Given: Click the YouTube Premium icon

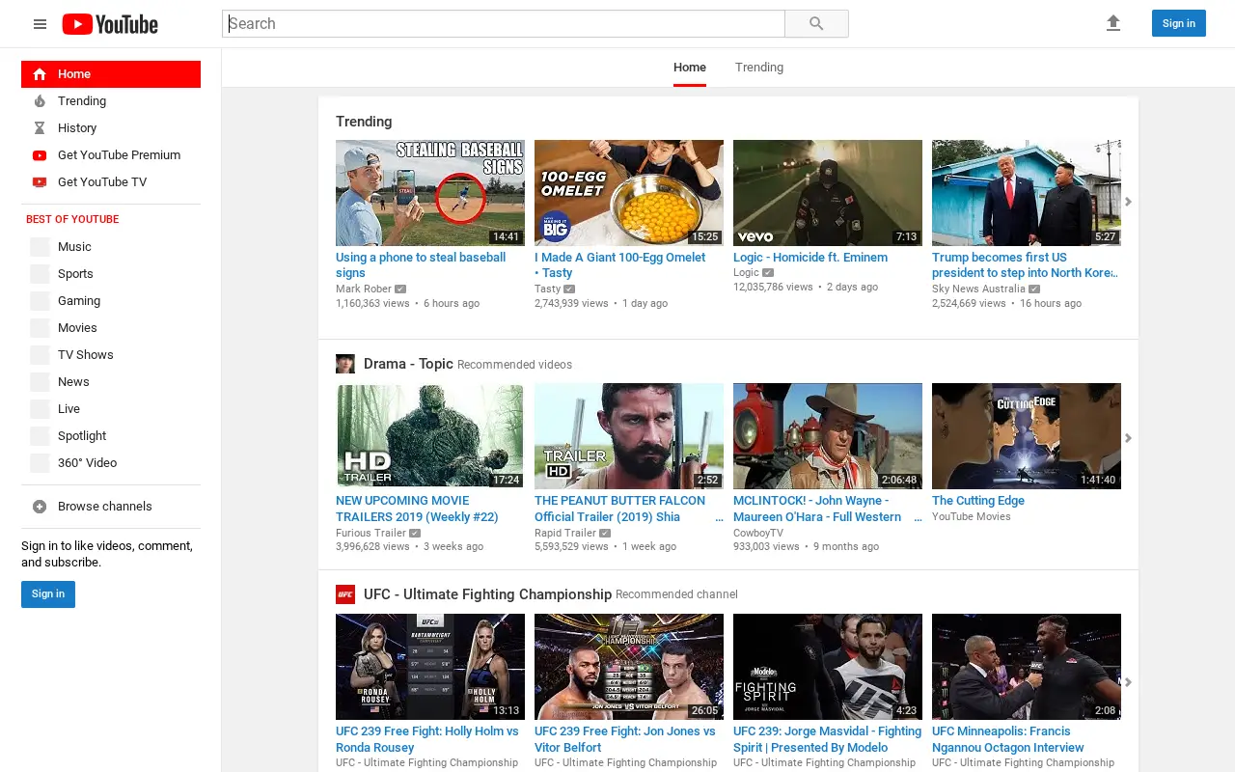Looking at the screenshot, I should [40, 155].
